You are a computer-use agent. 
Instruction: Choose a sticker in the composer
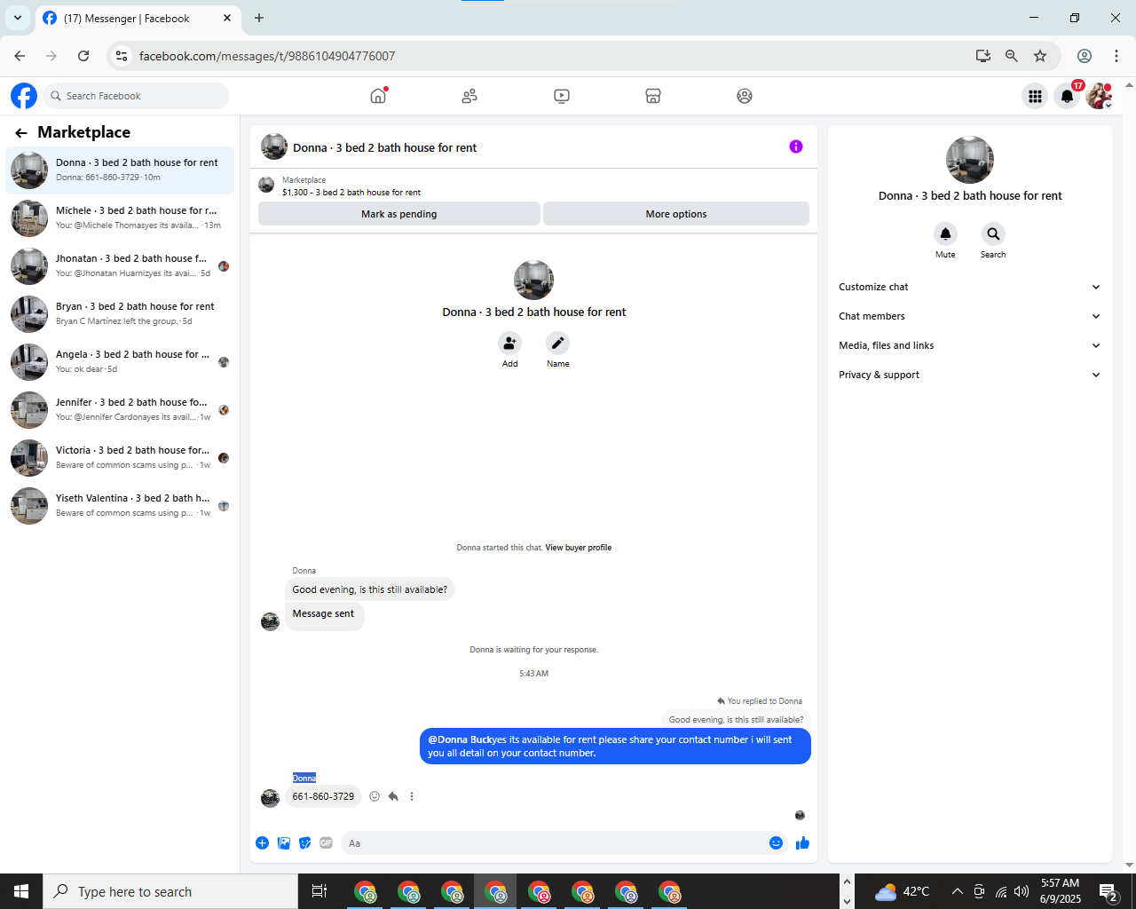(x=305, y=843)
